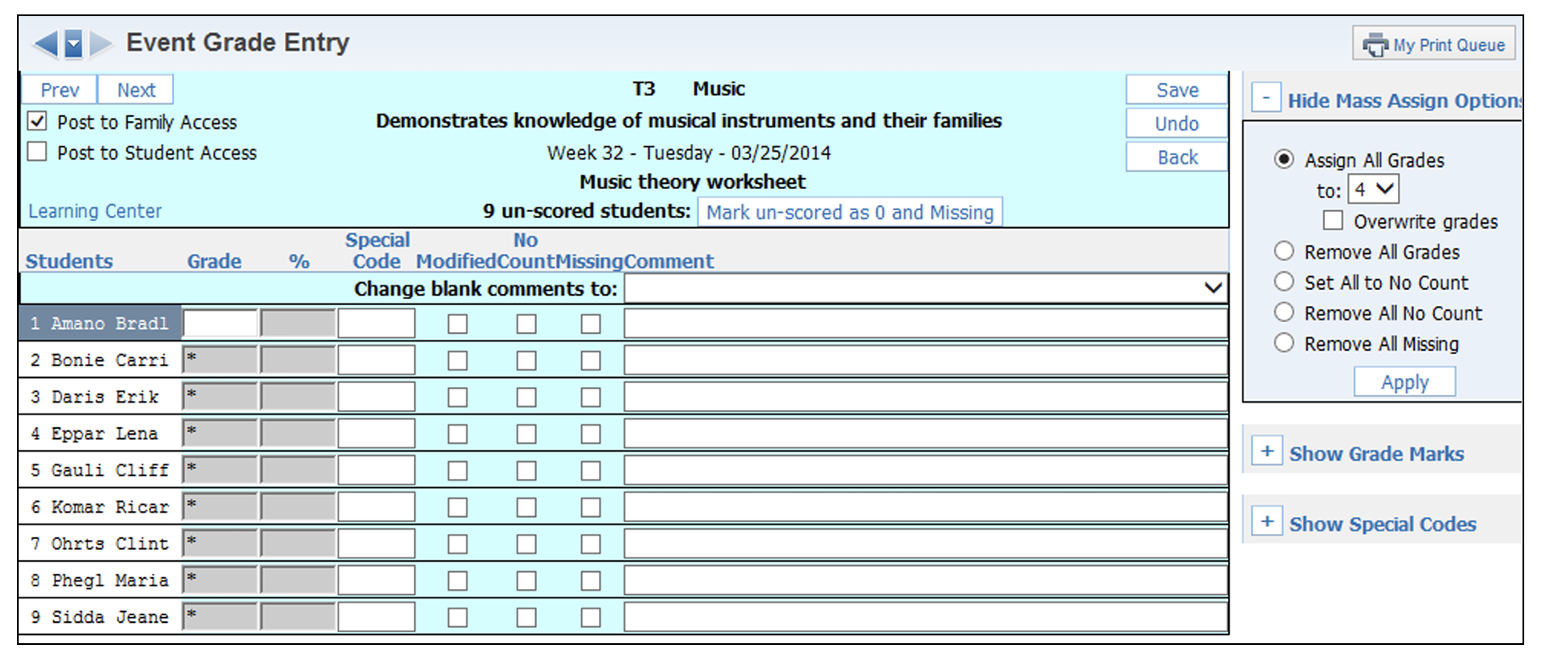Go to the Next event
The height and width of the screenshot is (661, 1542).
136,90
